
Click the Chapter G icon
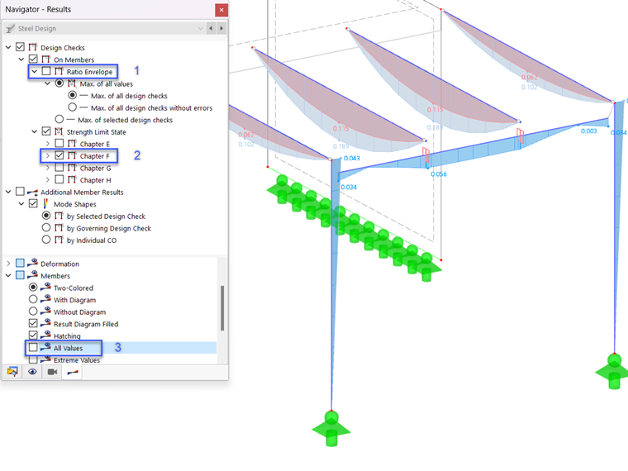coord(72,168)
